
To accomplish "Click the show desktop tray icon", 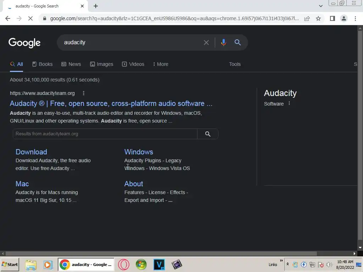I will [x=359, y=265].
